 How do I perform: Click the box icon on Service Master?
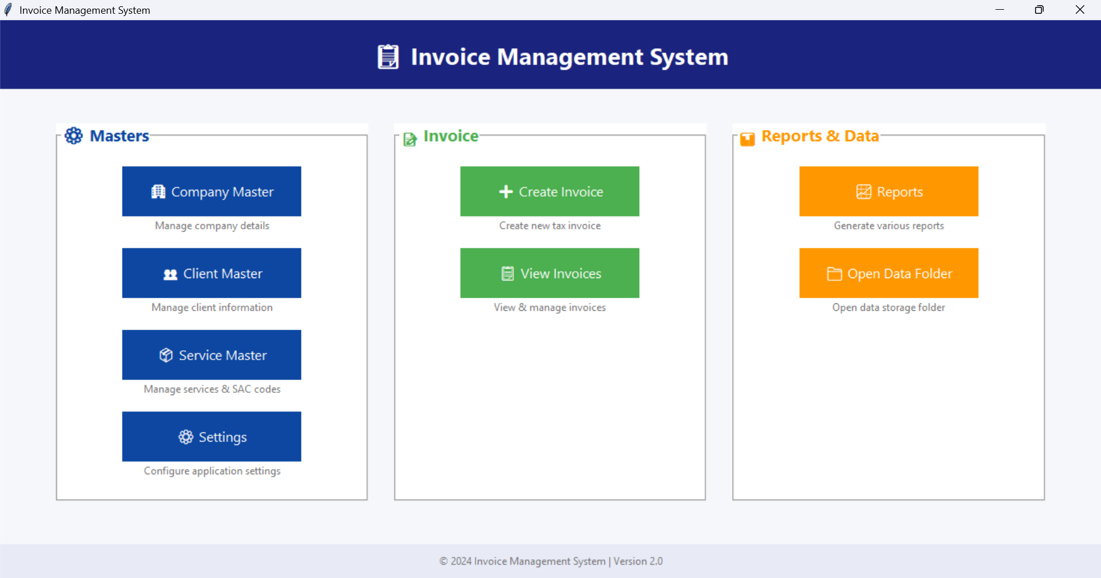166,356
